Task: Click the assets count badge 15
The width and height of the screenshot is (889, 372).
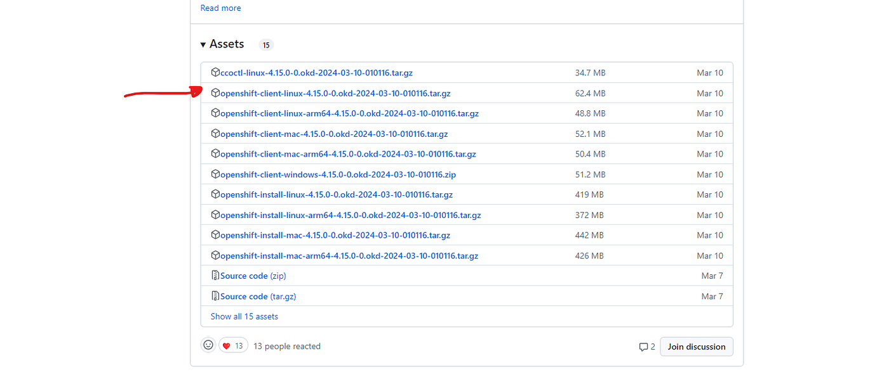Action: 266,45
